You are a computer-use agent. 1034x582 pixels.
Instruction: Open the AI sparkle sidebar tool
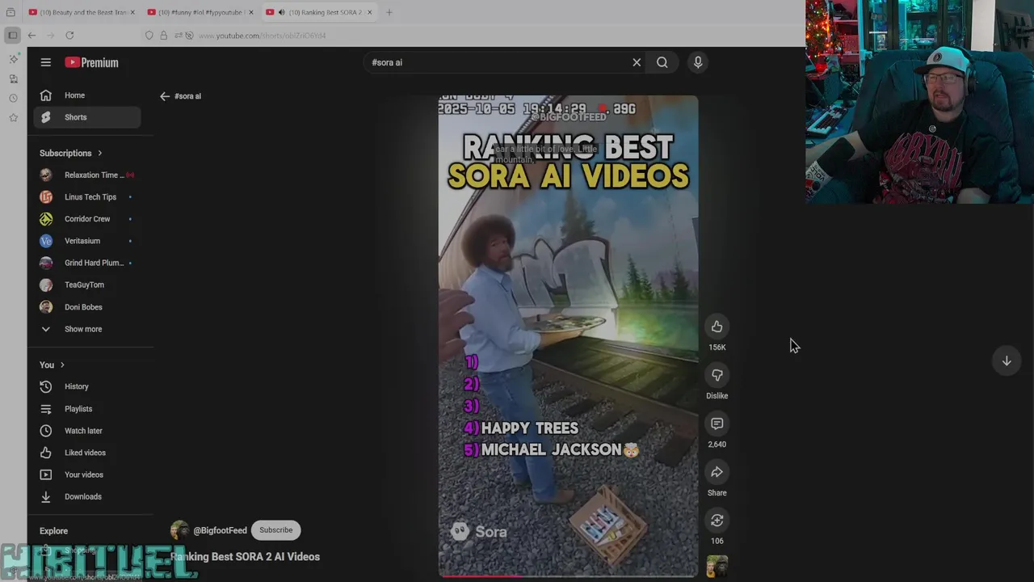(x=13, y=59)
